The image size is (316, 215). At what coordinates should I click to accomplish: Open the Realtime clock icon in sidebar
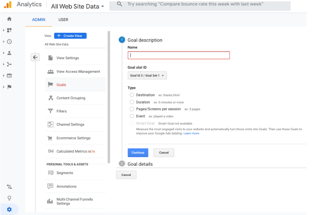9,41
